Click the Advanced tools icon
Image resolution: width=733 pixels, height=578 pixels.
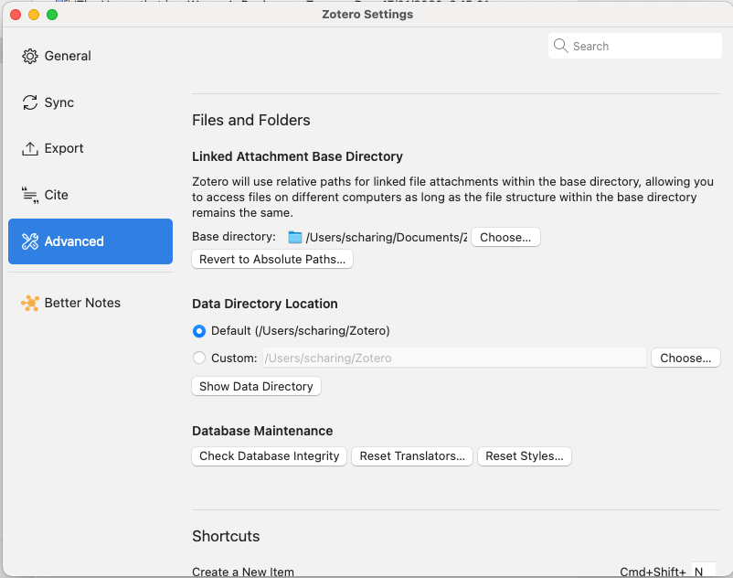(30, 241)
